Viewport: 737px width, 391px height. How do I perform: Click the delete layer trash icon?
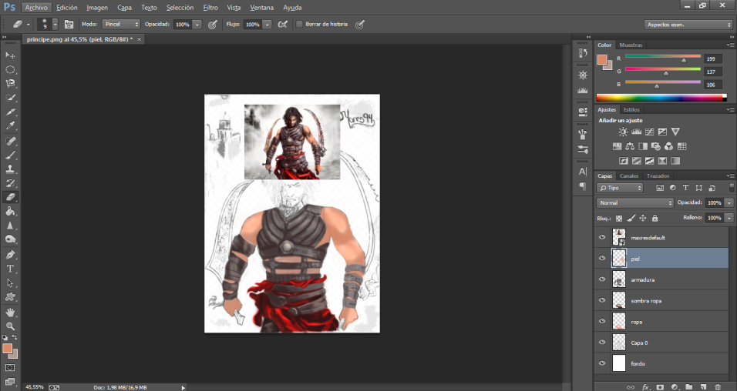pyautogui.click(x=717, y=387)
